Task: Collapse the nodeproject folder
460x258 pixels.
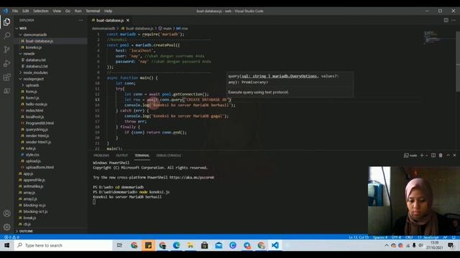Action: [21, 79]
